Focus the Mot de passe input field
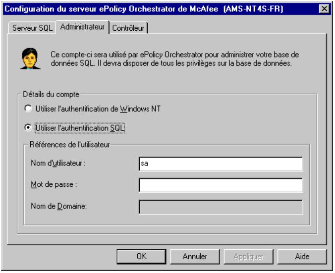This screenshot has width=335, height=273. click(x=221, y=185)
